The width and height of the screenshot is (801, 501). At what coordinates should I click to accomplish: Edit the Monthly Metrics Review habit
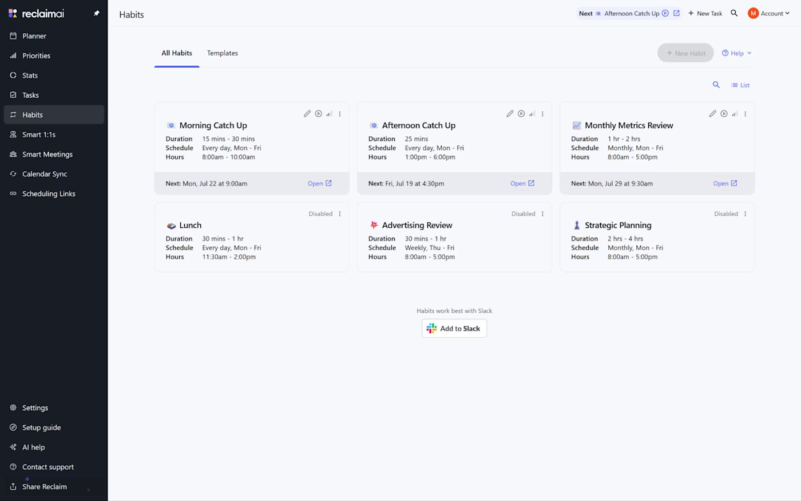tap(712, 114)
